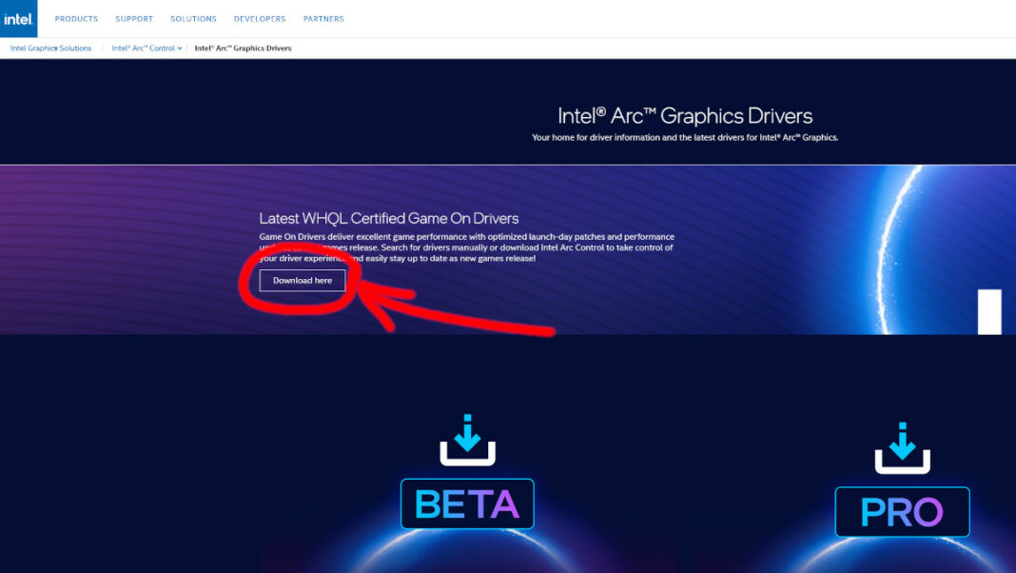Open the SOLUTIONS menu
The image size is (1016, 573).
pyautogui.click(x=193, y=18)
